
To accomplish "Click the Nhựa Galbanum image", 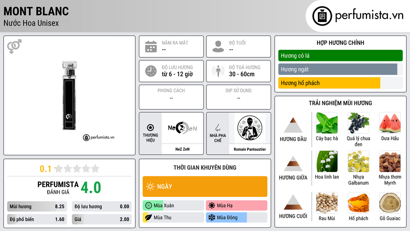I will pyautogui.click(x=358, y=161).
